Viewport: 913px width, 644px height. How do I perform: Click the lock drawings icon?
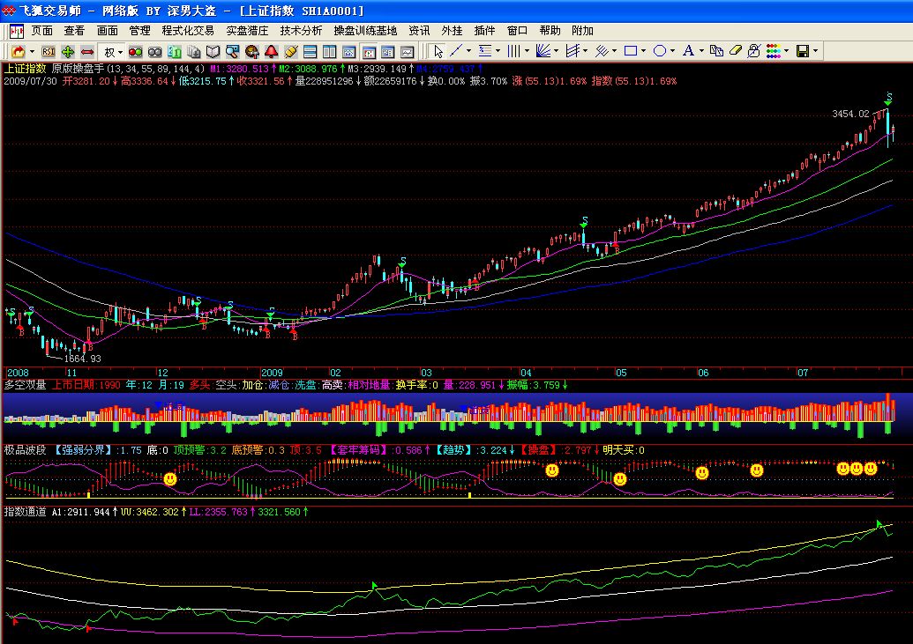pos(754,51)
